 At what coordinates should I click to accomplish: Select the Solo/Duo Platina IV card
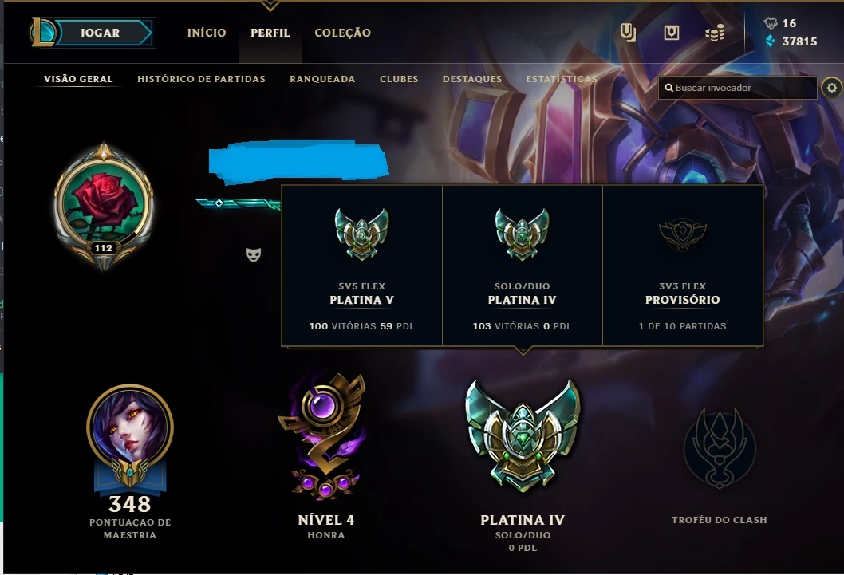tap(523, 266)
